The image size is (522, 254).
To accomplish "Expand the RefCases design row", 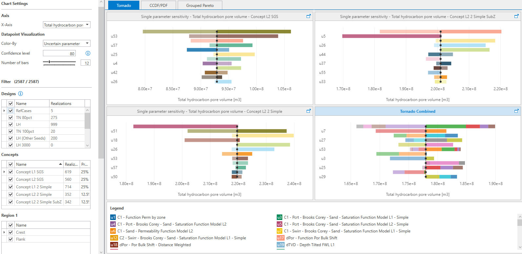I will point(4,111).
